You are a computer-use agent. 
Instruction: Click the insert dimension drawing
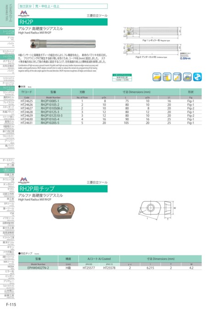(x=157, y=211)
